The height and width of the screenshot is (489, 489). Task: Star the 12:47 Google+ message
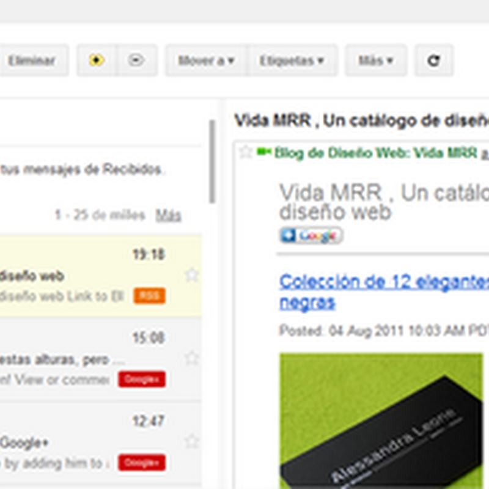point(191,441)
